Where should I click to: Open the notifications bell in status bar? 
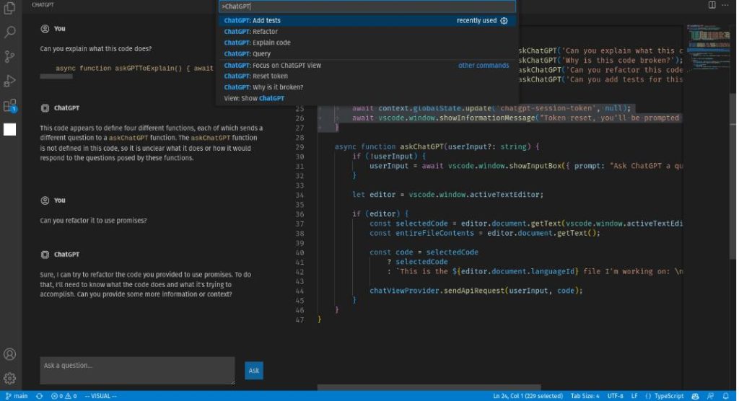click(x=726, y=396)
